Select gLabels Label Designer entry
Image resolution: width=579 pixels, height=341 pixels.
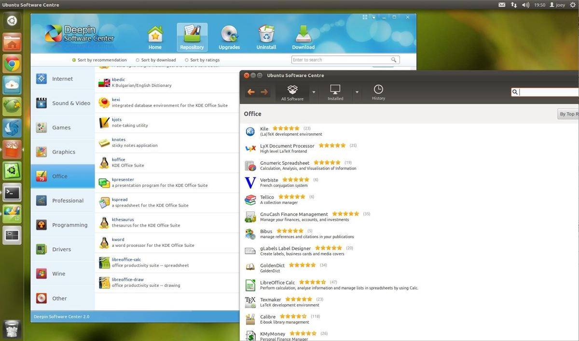[410, 251]
